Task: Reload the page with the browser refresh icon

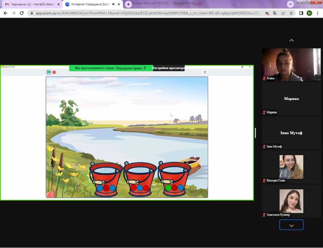Action: tap(22, 13)
